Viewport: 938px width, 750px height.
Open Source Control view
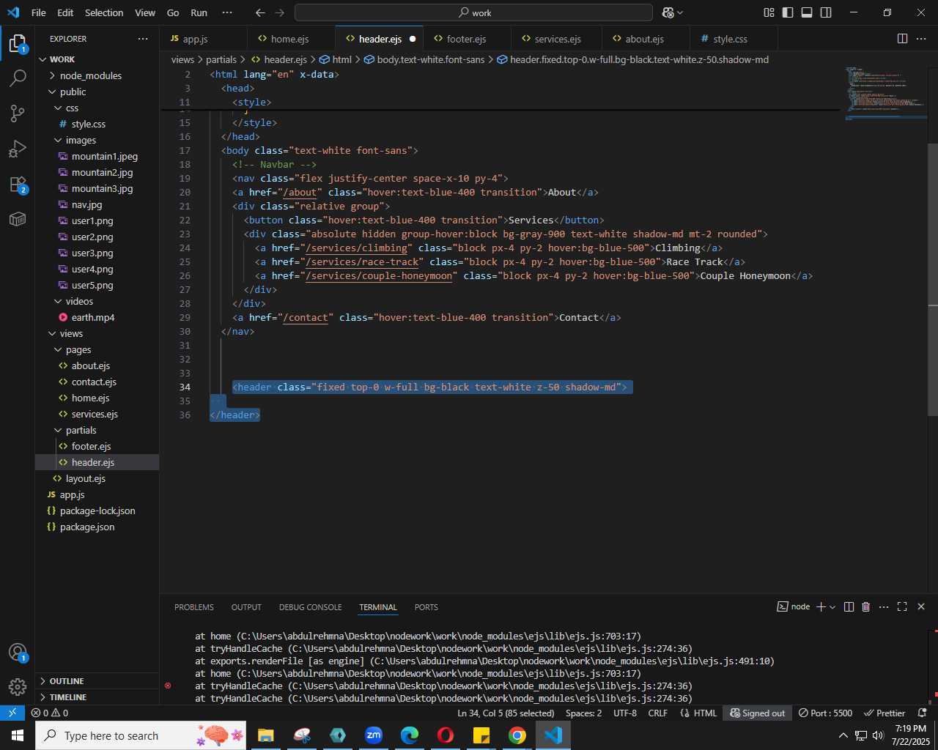(18, 113)
